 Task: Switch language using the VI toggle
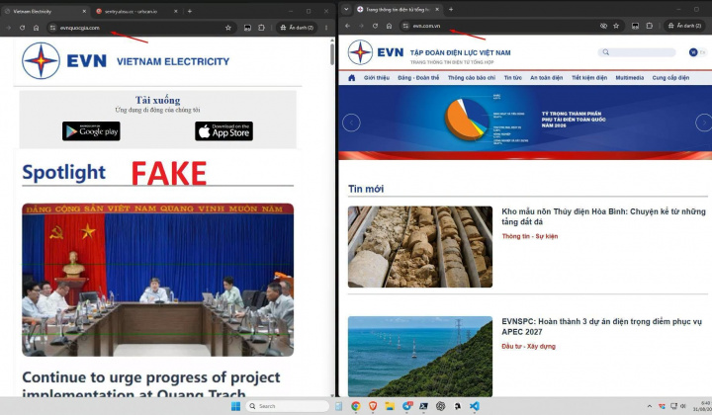(693, 52)
